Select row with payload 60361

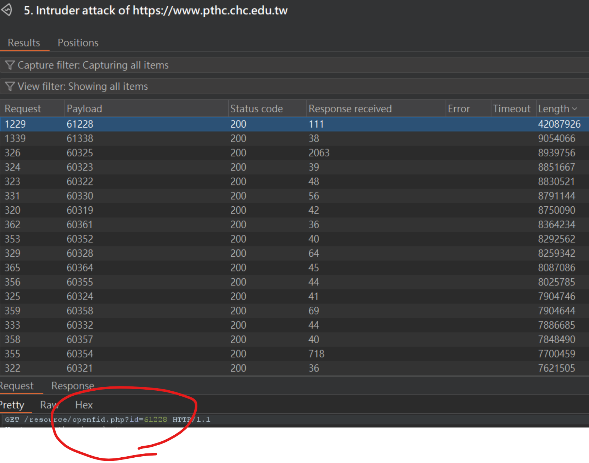pos(294,225)
